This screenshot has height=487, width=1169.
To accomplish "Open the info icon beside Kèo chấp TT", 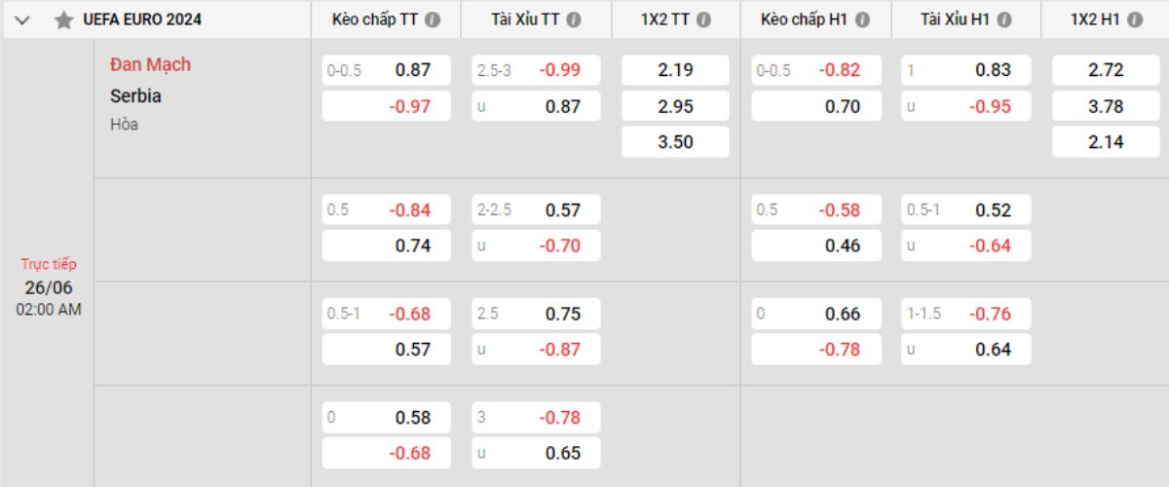I will 432,19.
